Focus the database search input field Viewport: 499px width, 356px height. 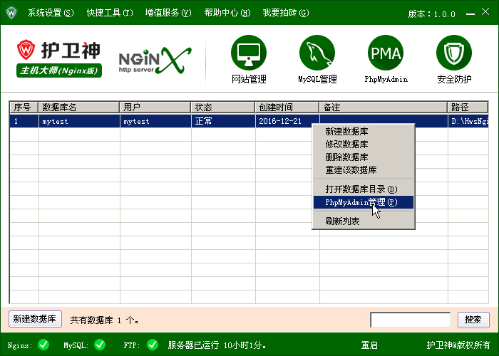[x=410, y=320]
